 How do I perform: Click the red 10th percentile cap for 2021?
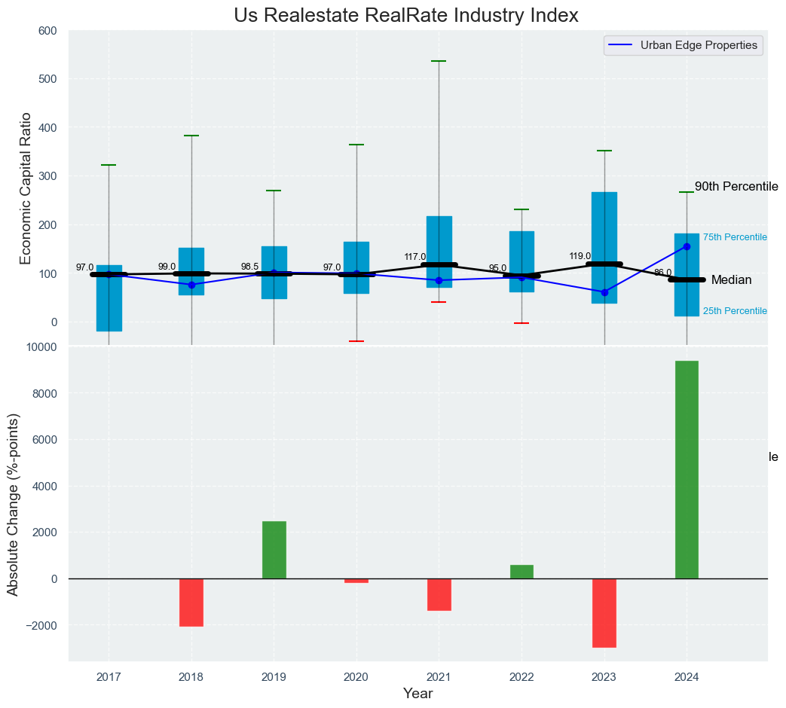coord(439,302)
